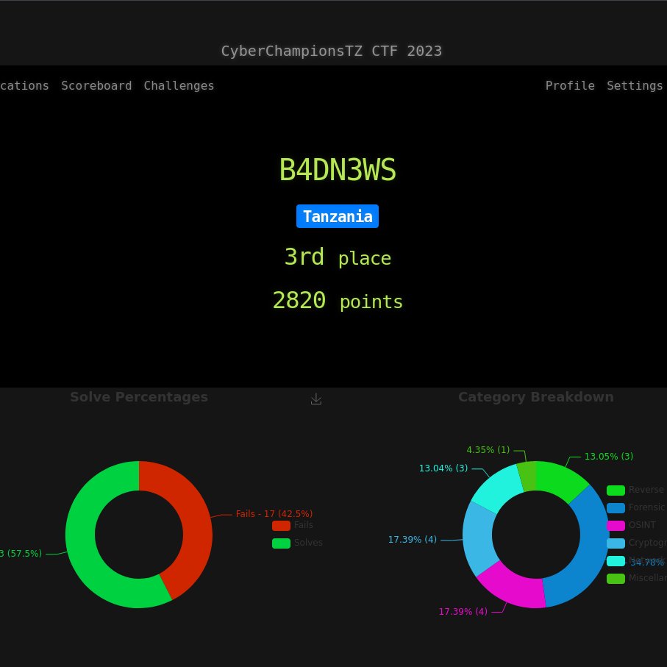Open the Challenges page
The image size is (667, 667).
click(x=179, y=85)
